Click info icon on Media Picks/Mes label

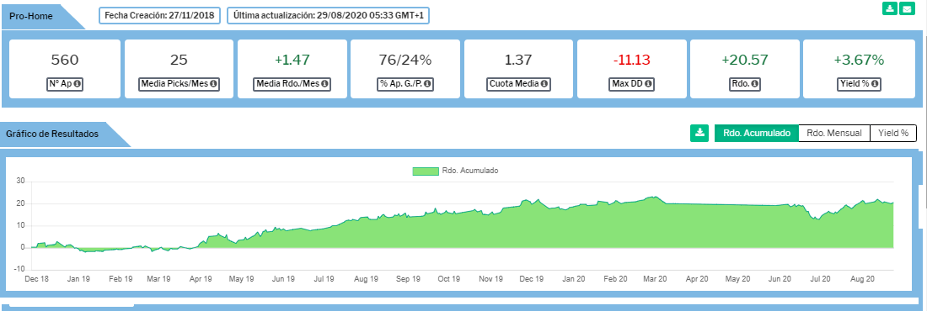(x=213, y=84)
